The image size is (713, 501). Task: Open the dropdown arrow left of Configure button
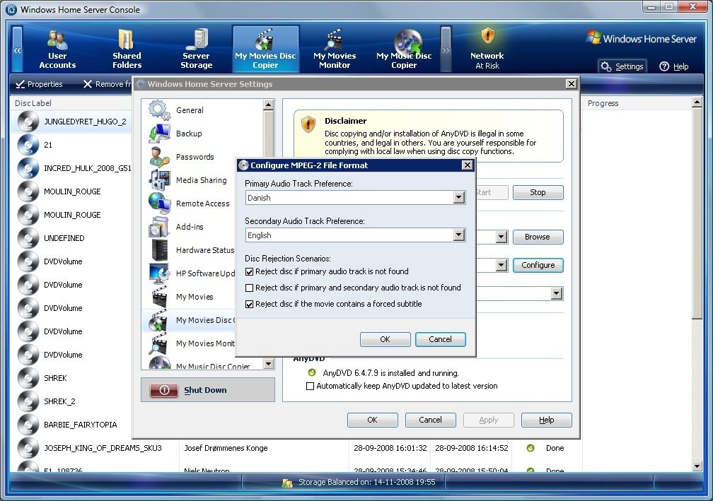click(x=501, y=265)
